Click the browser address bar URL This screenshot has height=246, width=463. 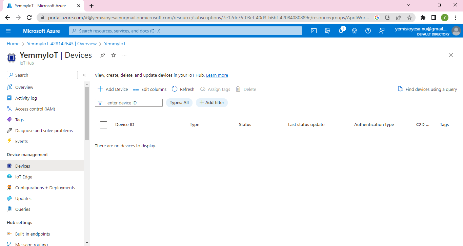pos(208,18)
